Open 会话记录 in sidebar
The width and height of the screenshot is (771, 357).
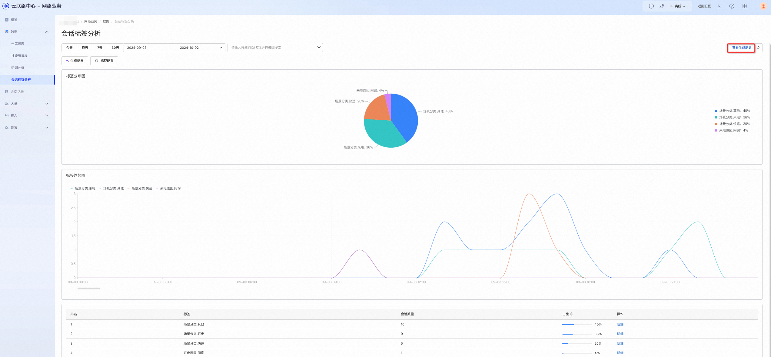[17, 92]
